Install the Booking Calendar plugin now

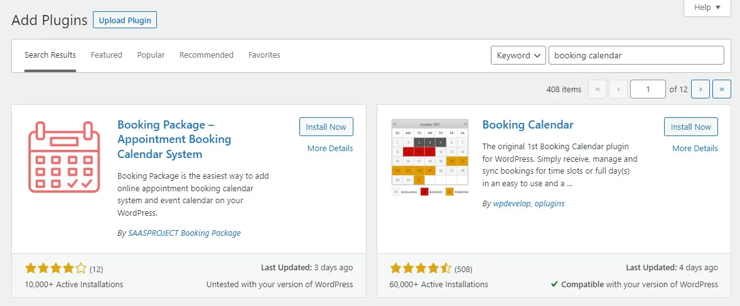coord(691,127)
